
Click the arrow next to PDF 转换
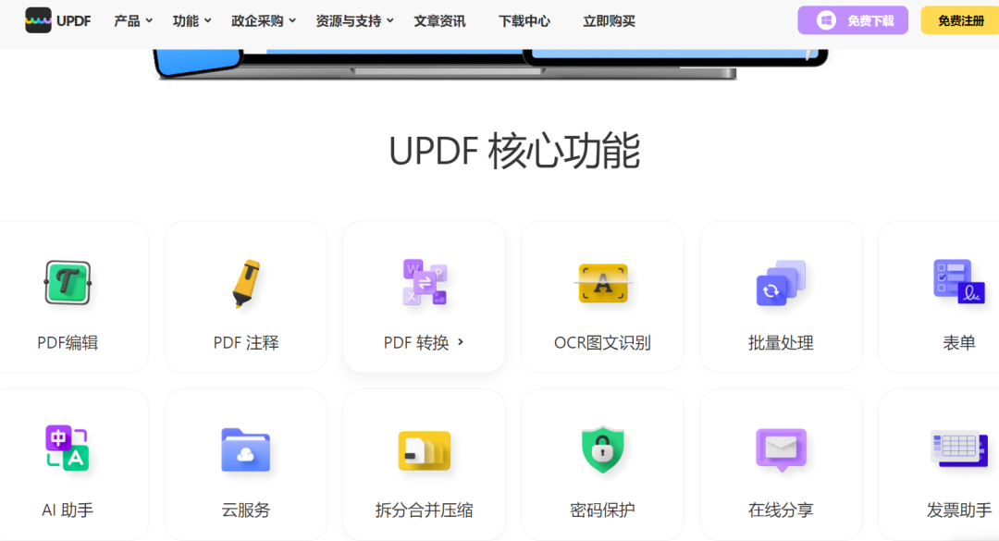click(x=461, y=342)
